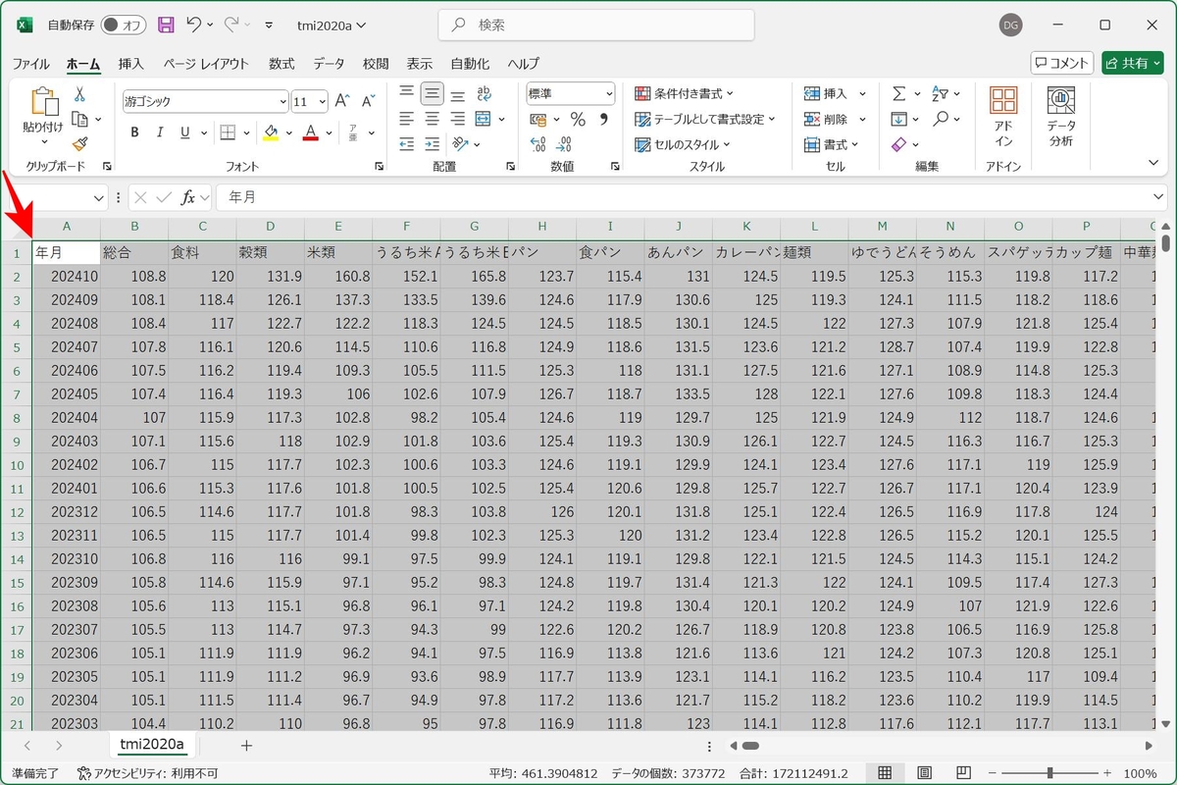Add a new sheet with plus button
The image size is (1177, 785).
[x=246, y=746]
